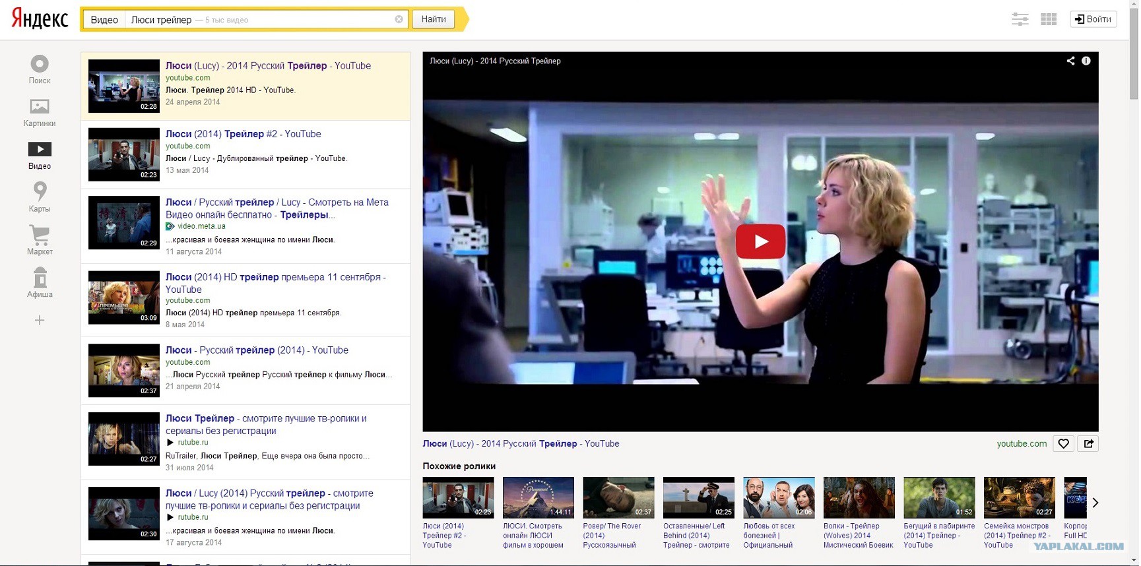Click the 02:29 result thumbnail

pyautogui.click(x=124, y=222)
